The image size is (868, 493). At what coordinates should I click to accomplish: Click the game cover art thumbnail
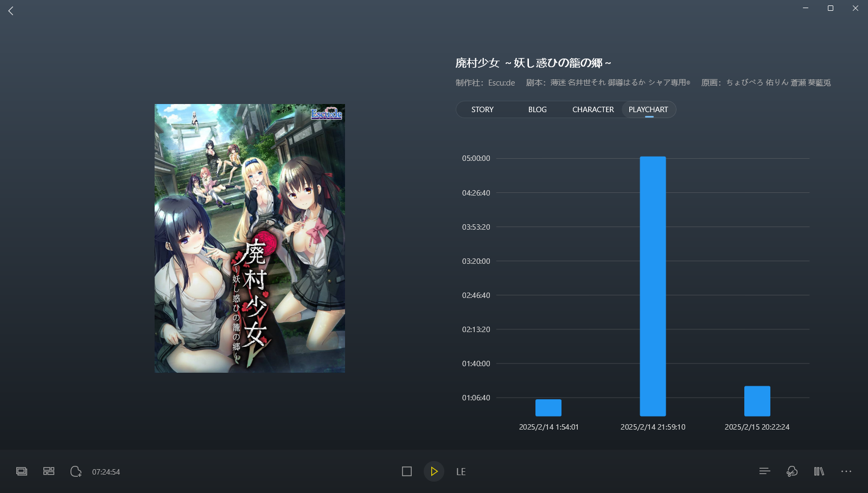tap(250, 238)
